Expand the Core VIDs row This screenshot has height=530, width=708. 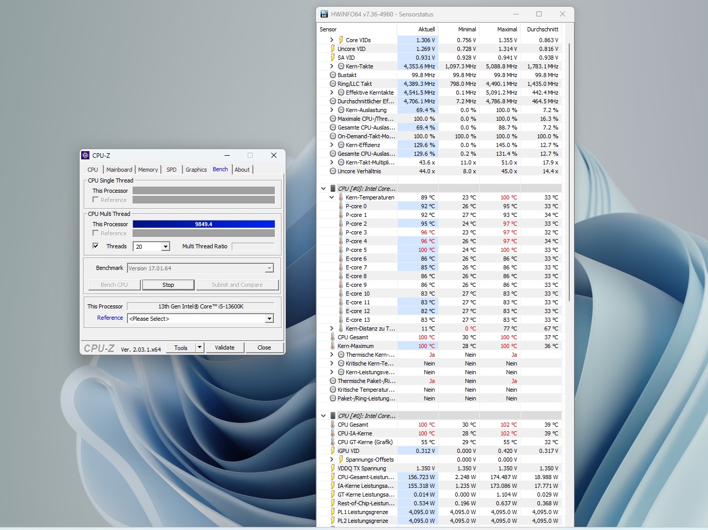pyautogui.click(x=332, y=40)
